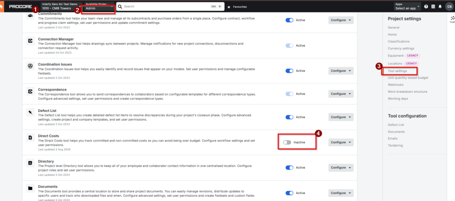Open the Configure dropdown for Commitments
Screen dimensions: 455x201
341,20
